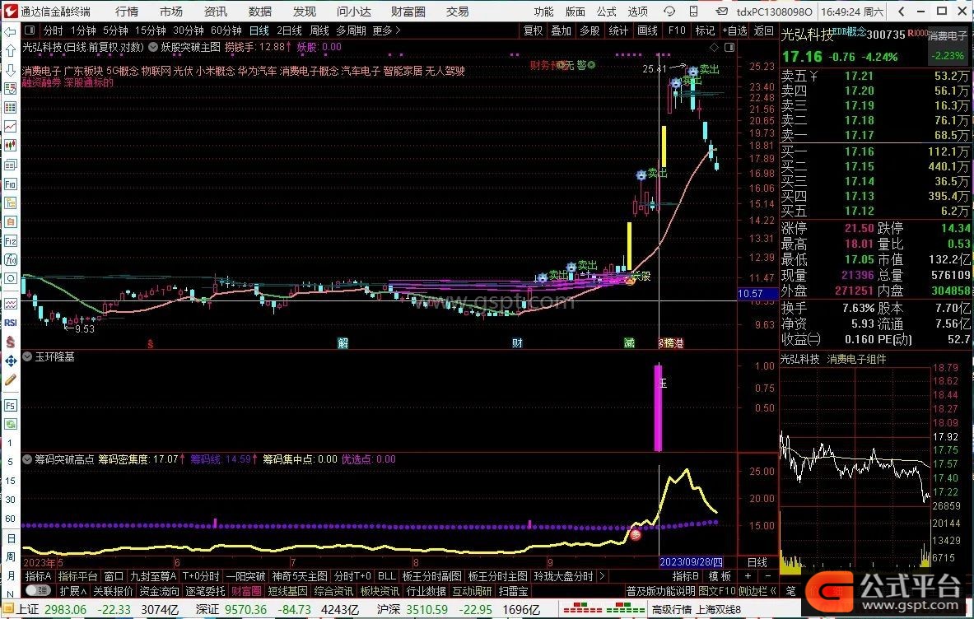Viewport: 974px width, 619px height.
Task: Click the blue move crosshair icon
Action: coord(11,361)
